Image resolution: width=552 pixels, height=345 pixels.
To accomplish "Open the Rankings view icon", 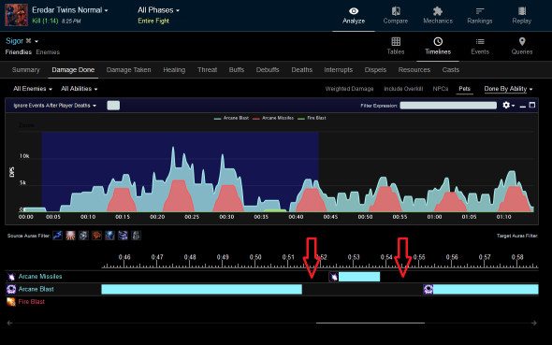I will [x=479, y=11].
